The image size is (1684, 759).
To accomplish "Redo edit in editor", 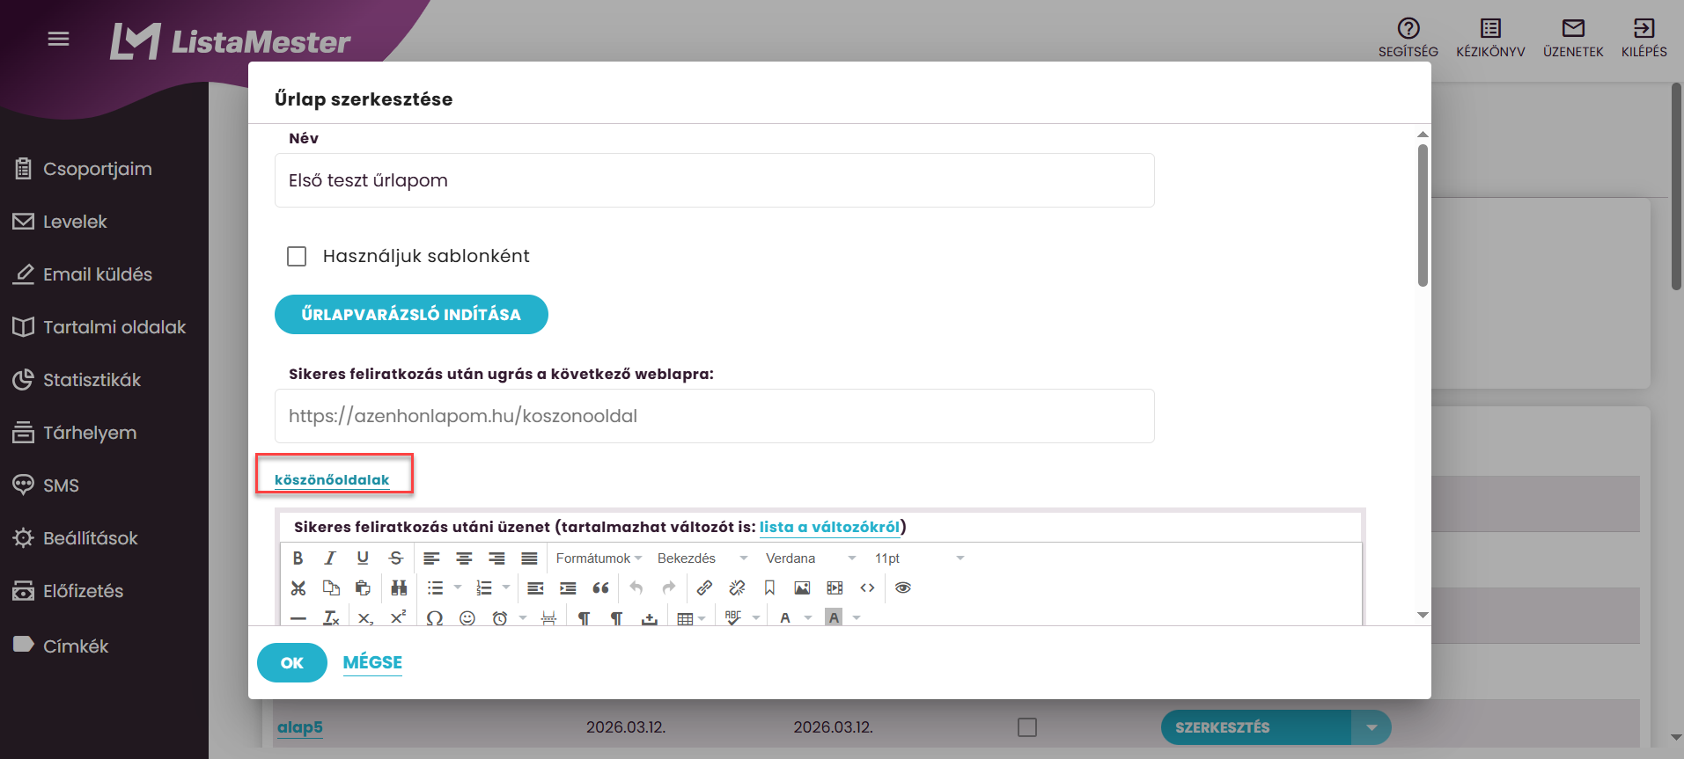I will click(x=669, y=588).
